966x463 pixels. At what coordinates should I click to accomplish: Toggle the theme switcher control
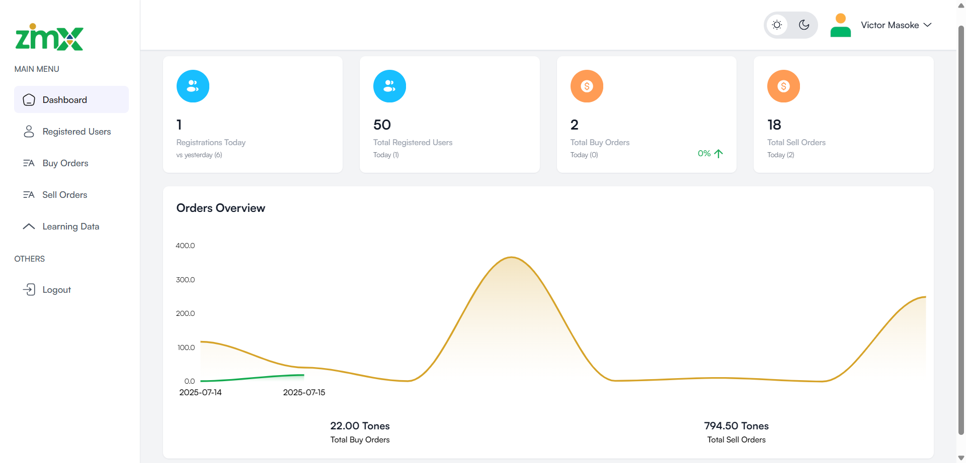point(790,25)
